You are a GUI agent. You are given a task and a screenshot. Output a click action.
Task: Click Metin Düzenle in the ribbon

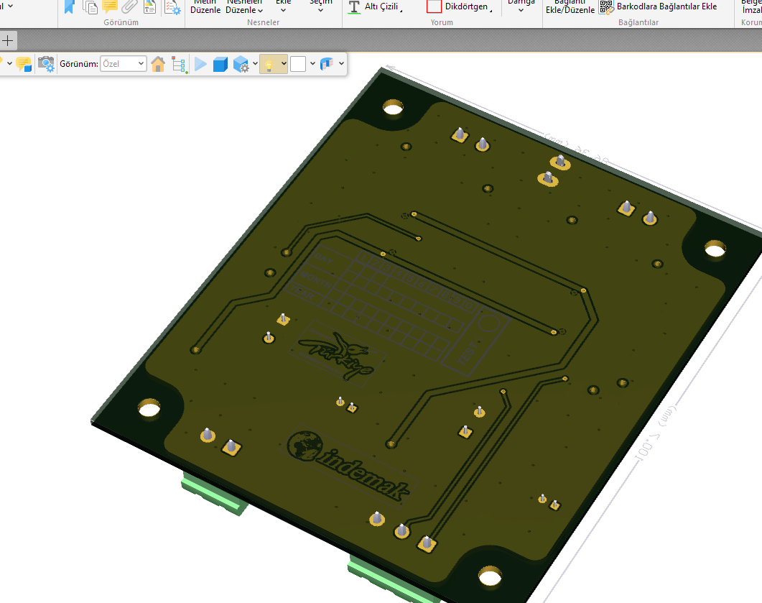click(x=205, y=6)
